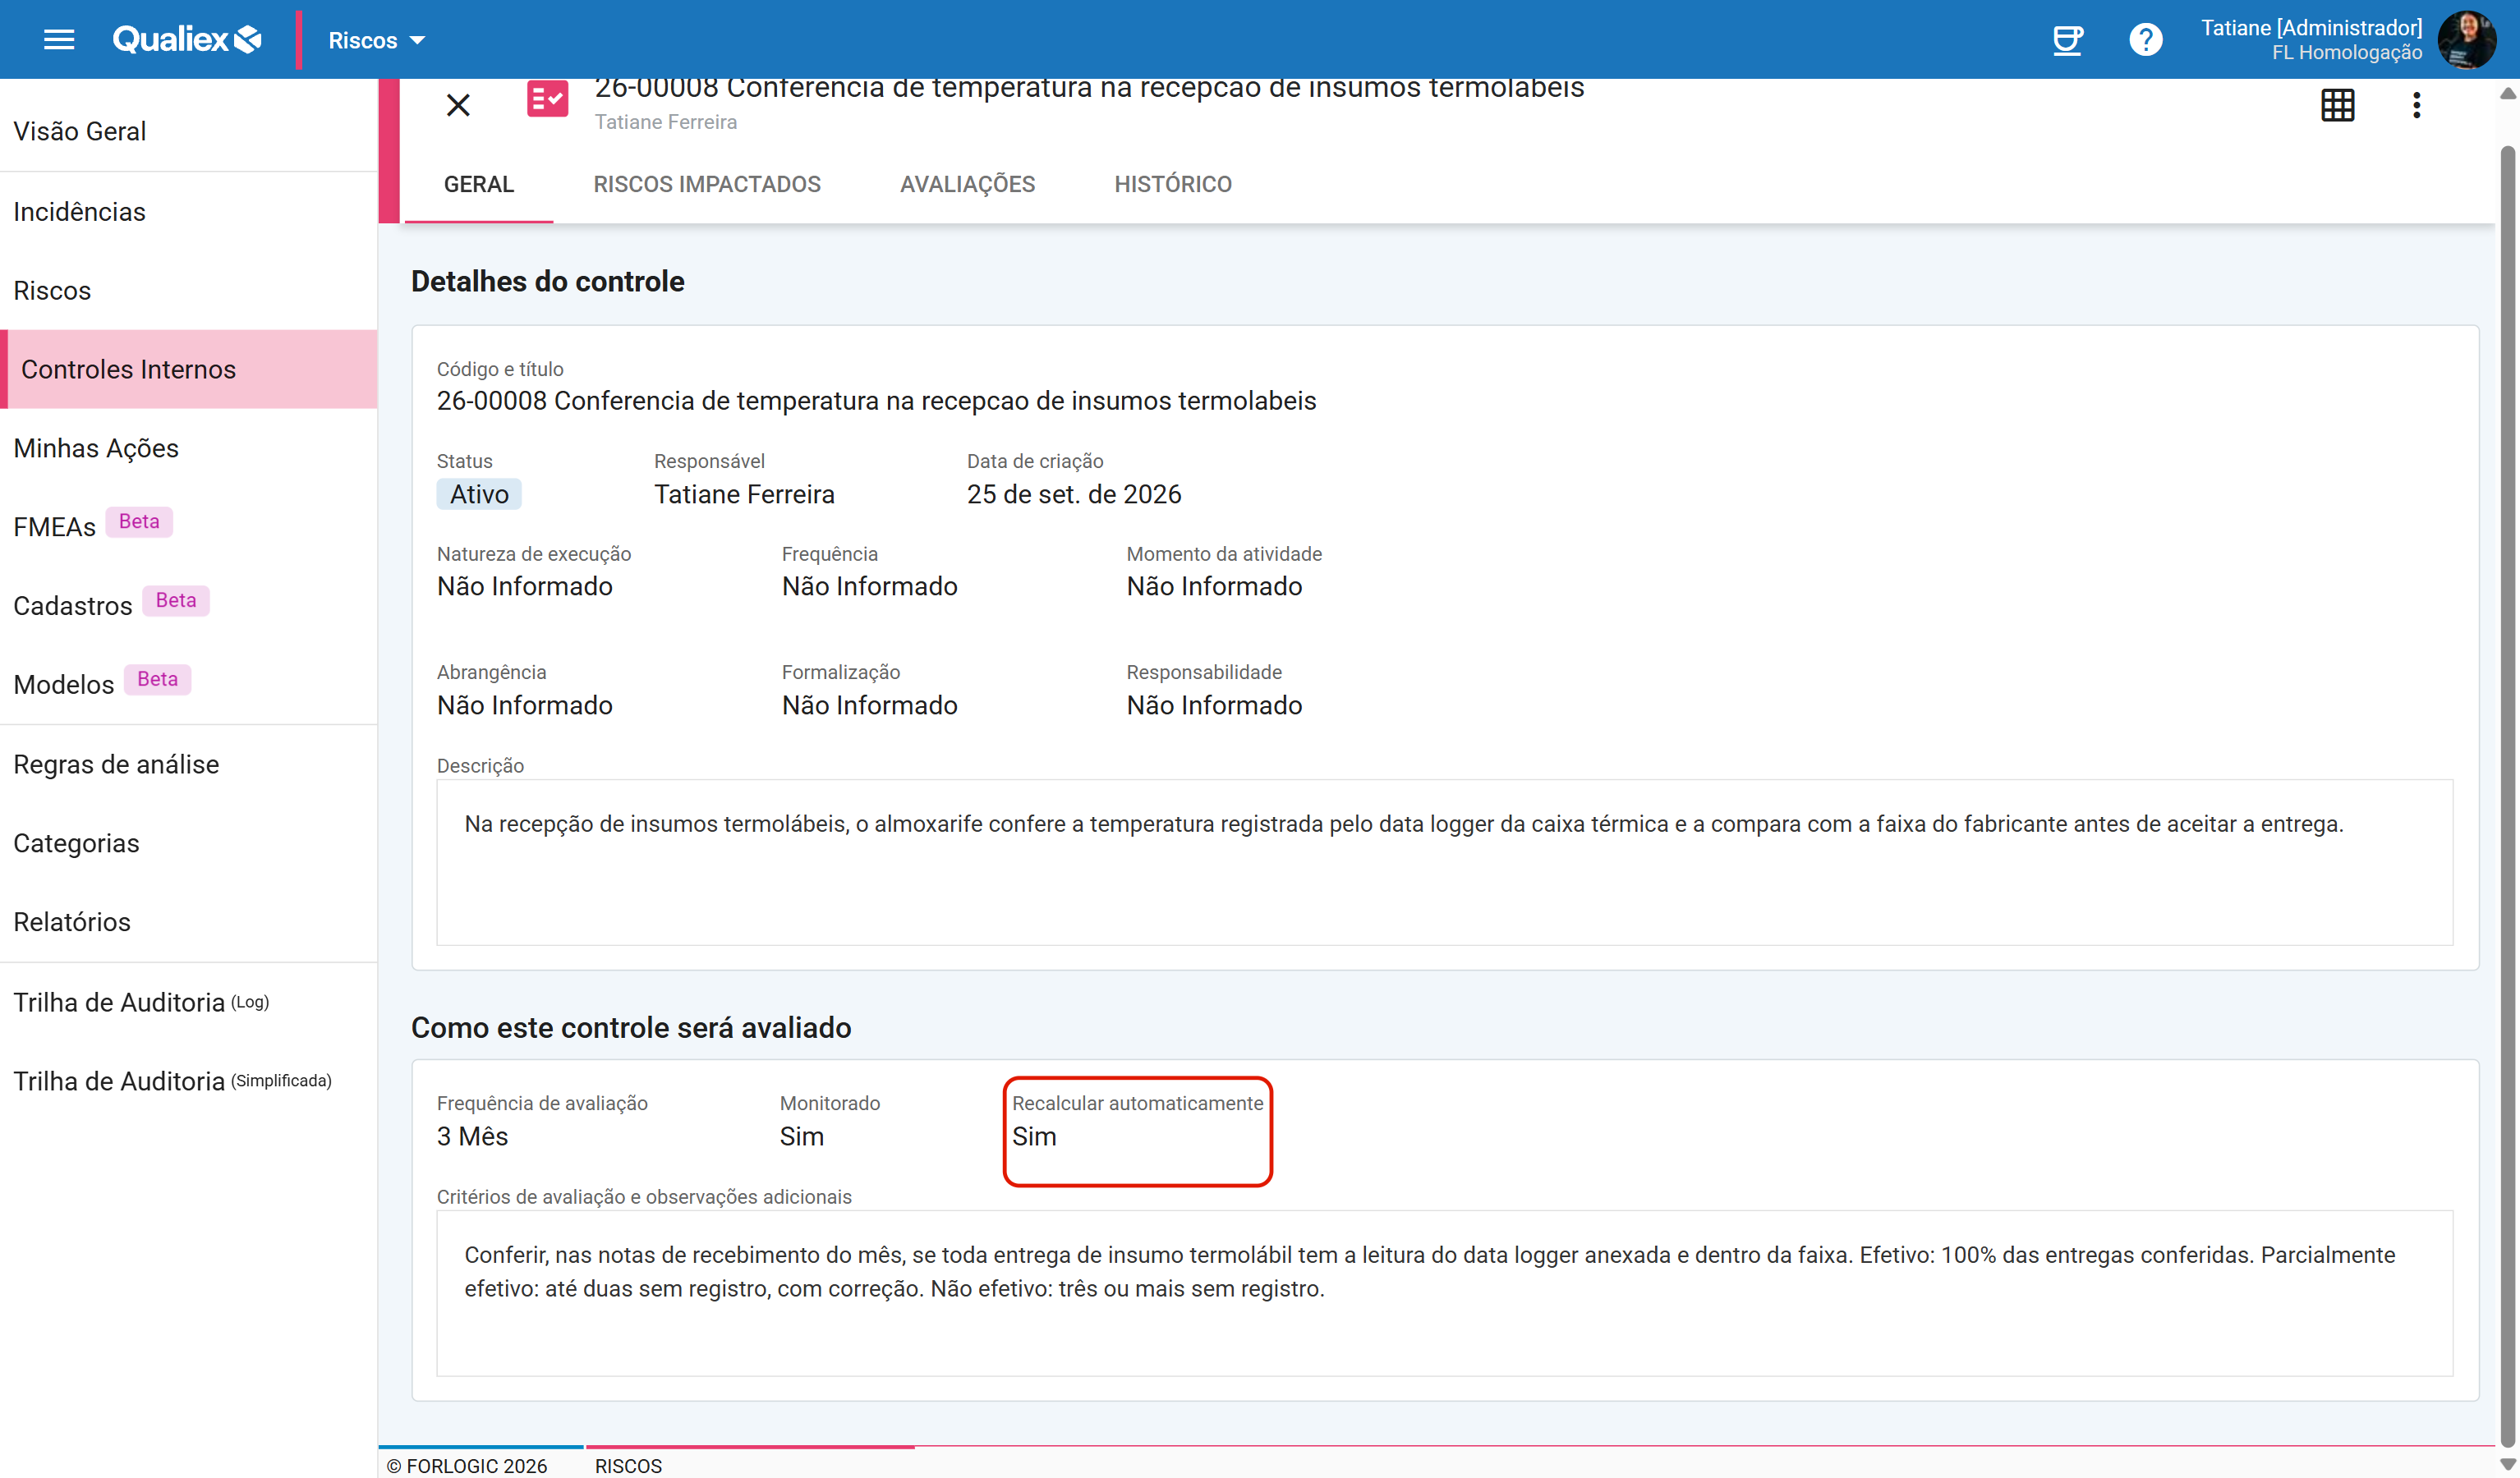Click the scrollbar up arrow

[x=2507, y=93]
